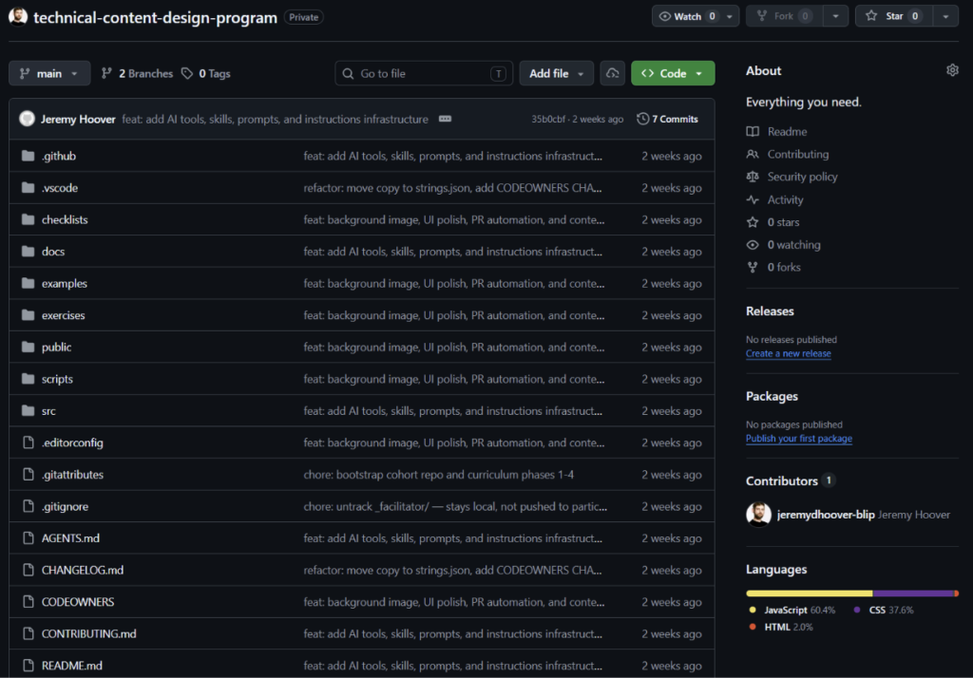Click the .github folder icon
This screenshot has height=678, width=973.
(x=28, y=156)
